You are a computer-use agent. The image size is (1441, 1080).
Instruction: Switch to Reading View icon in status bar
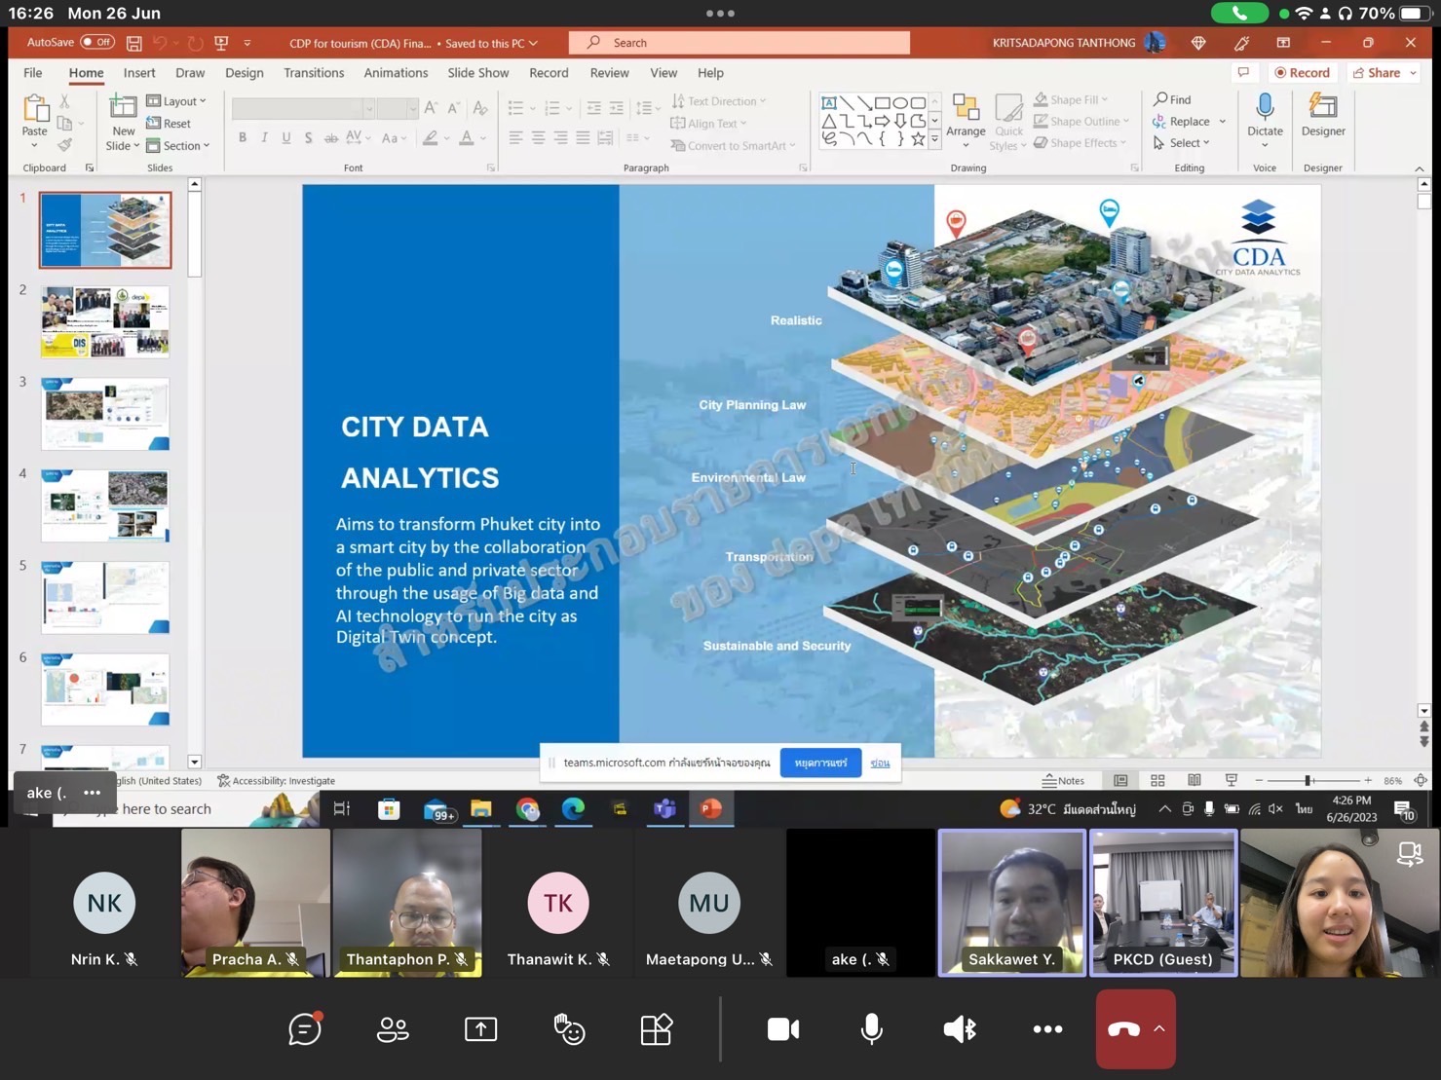point(1195,781)
